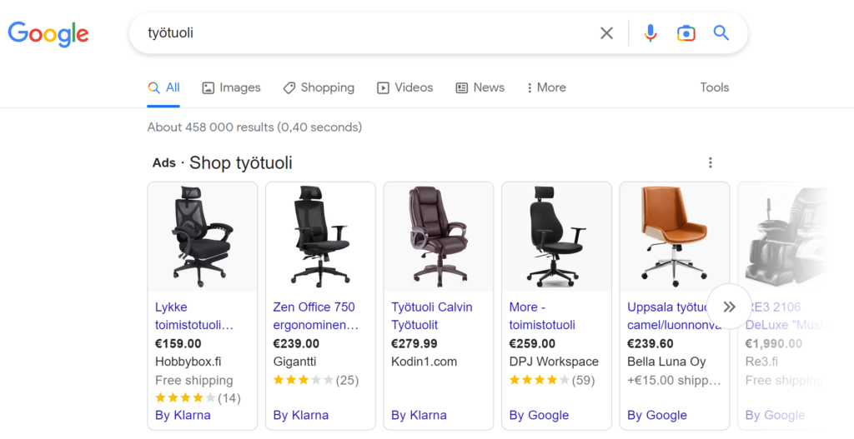Open the Images tab
This screenshot has width=854, height=439.
coord(232,87)
